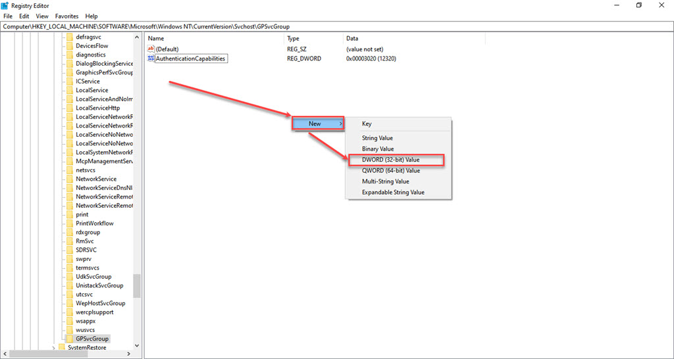The image size is (674, 359).
Task: Click the defragsvc folder icon
Action: tap(70, 37)
